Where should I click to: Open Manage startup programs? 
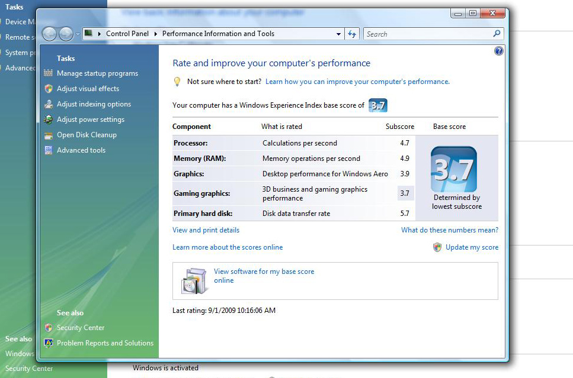(98, 73)
